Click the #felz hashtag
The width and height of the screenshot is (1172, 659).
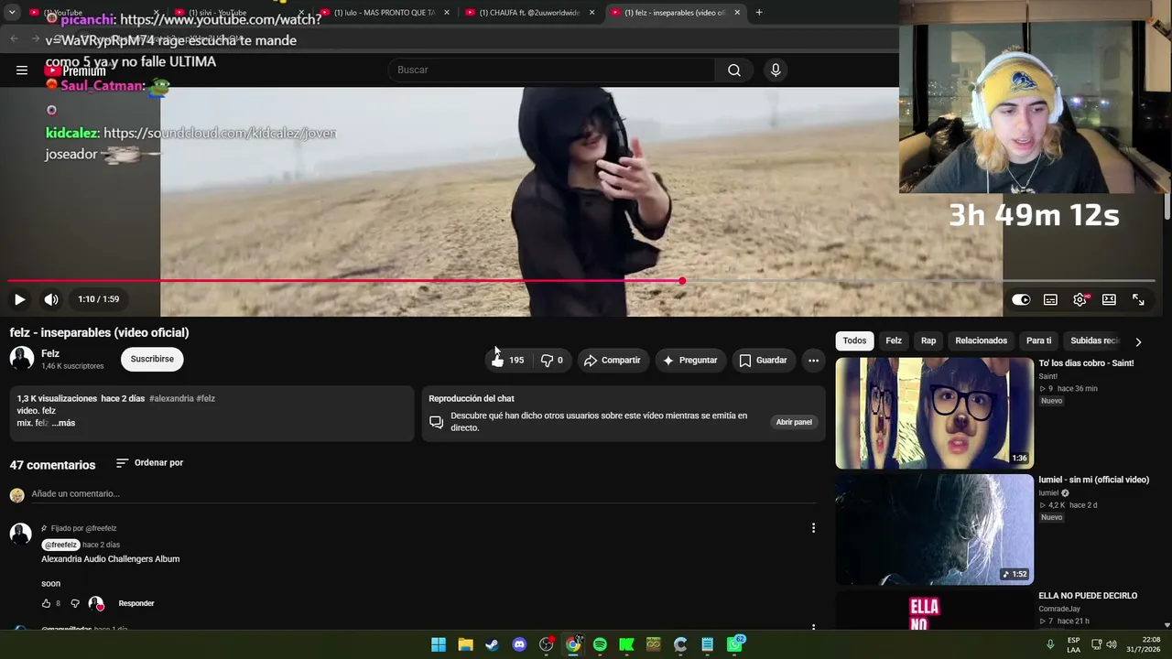(x=206, y=398)
